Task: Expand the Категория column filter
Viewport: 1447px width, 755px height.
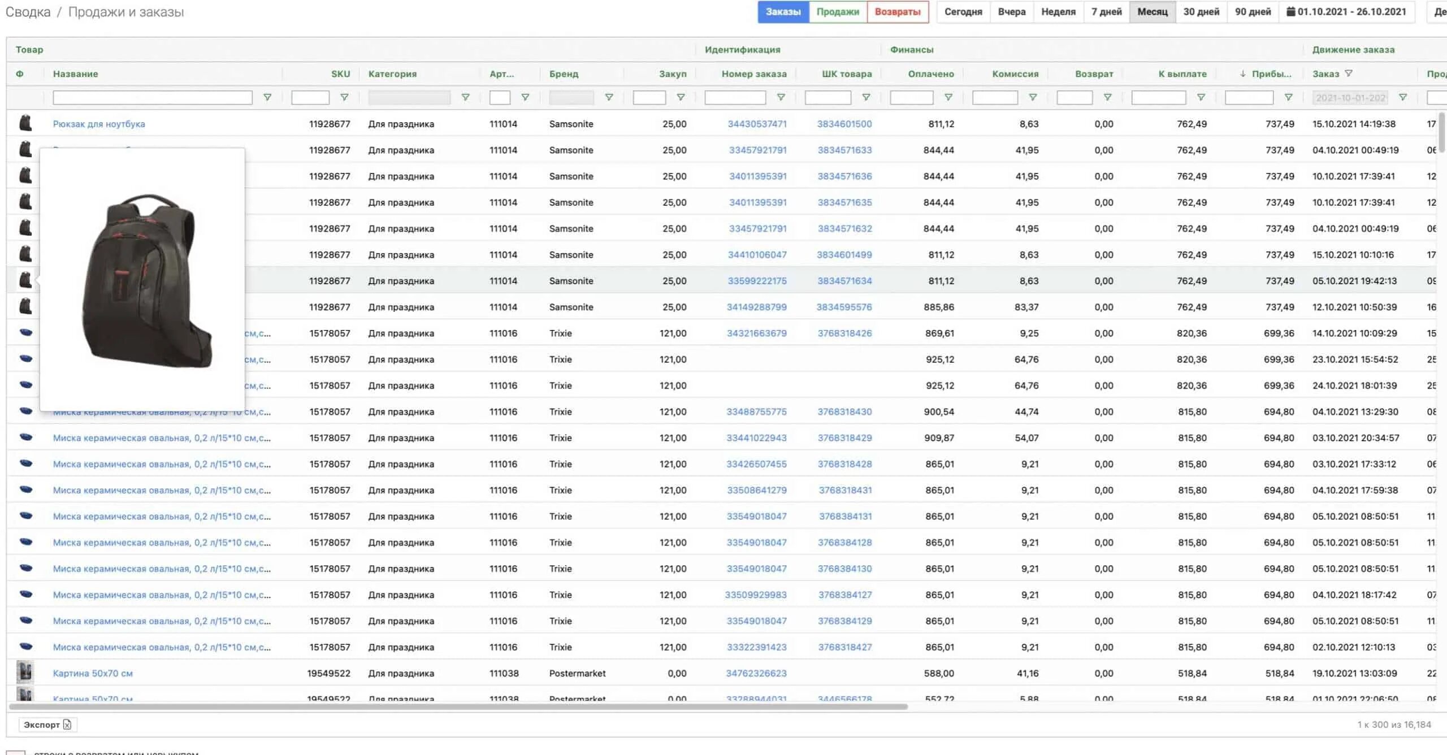Action: click(465, 97)
